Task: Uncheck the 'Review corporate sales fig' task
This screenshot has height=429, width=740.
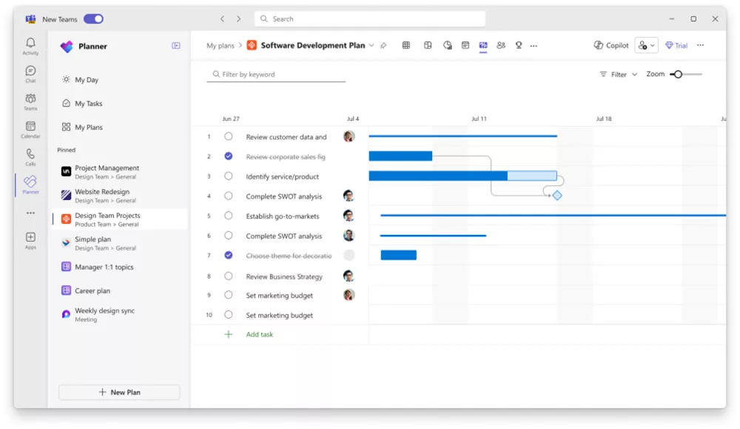Action: [x=229, y=156]
